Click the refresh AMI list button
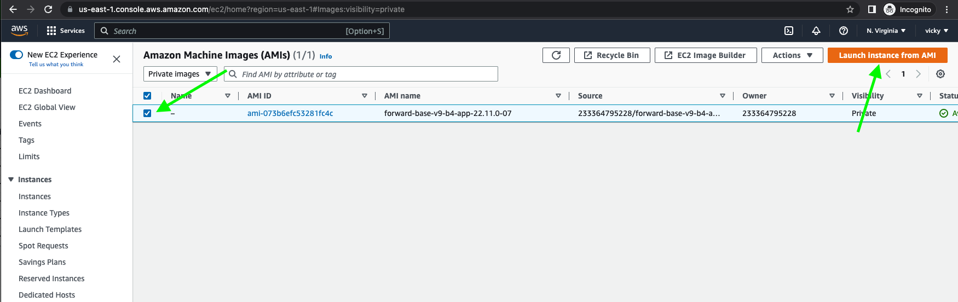The height and width of the screenshot is (302, 958). point(556,55)
